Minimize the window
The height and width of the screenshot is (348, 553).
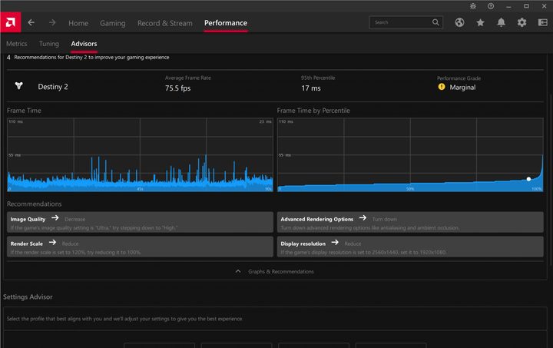[508, 6]
